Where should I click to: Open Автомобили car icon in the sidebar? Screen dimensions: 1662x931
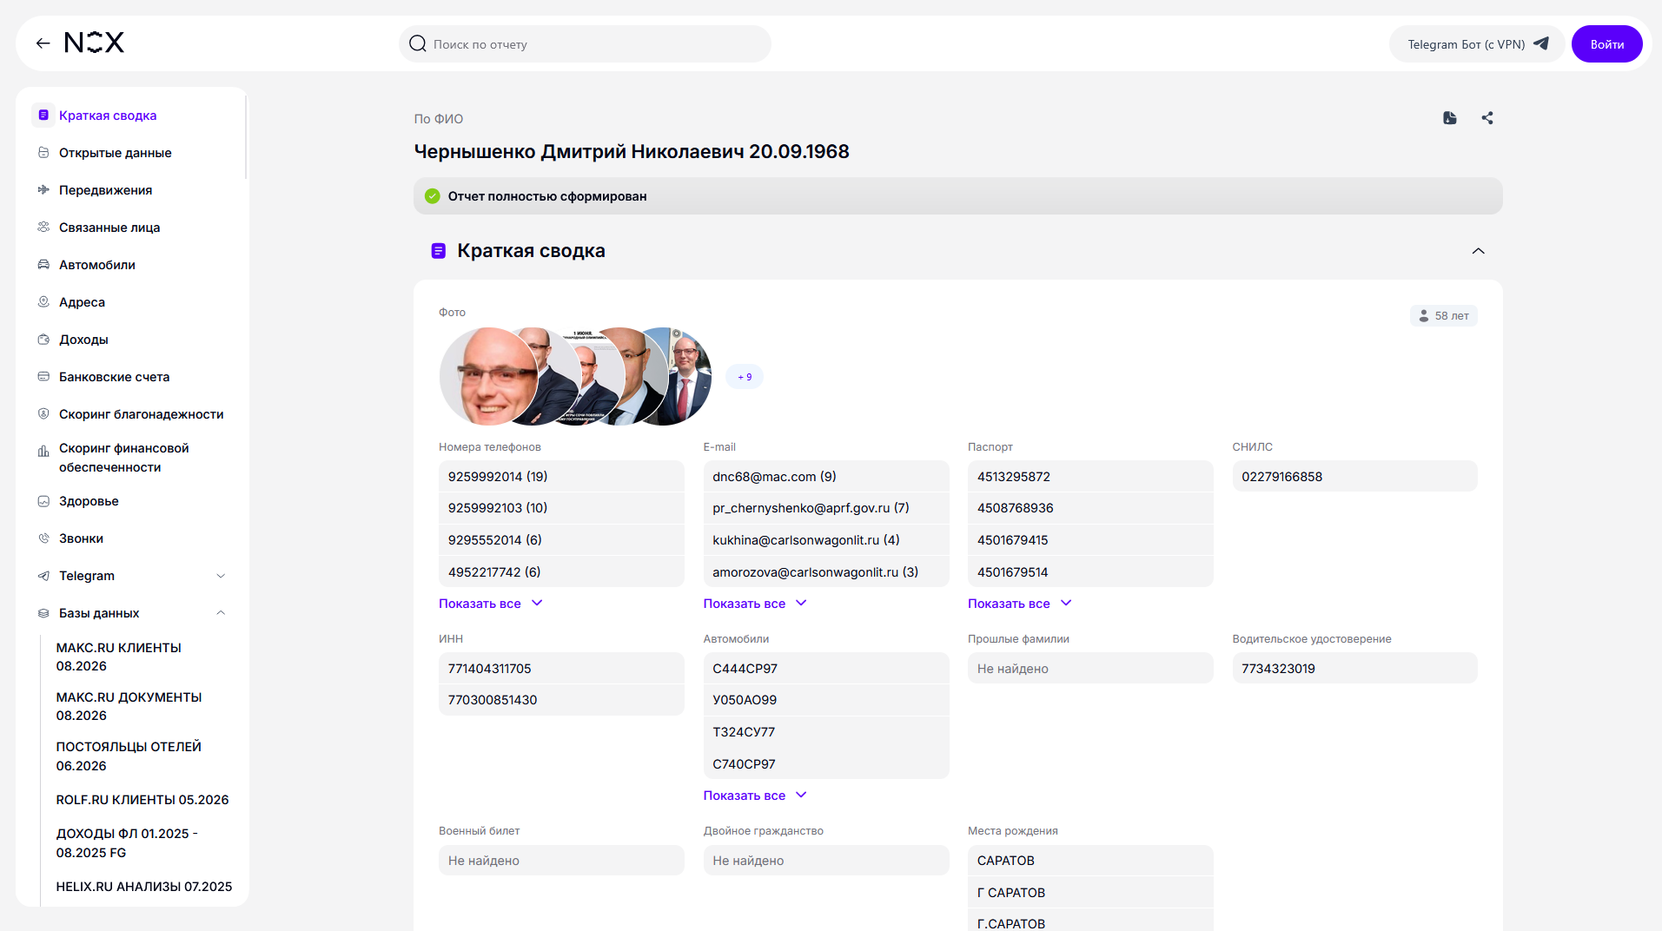tap(43, 265)
